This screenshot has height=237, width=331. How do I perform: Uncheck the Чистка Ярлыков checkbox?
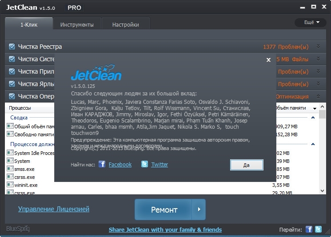12,84
